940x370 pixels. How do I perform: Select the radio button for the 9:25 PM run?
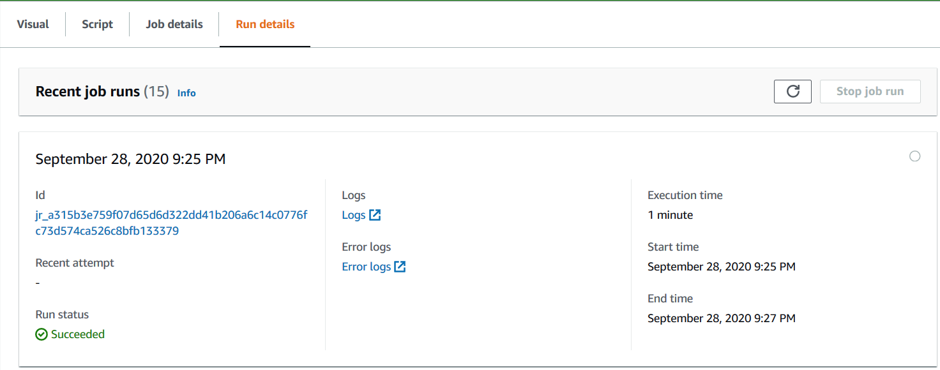(914, 156)
